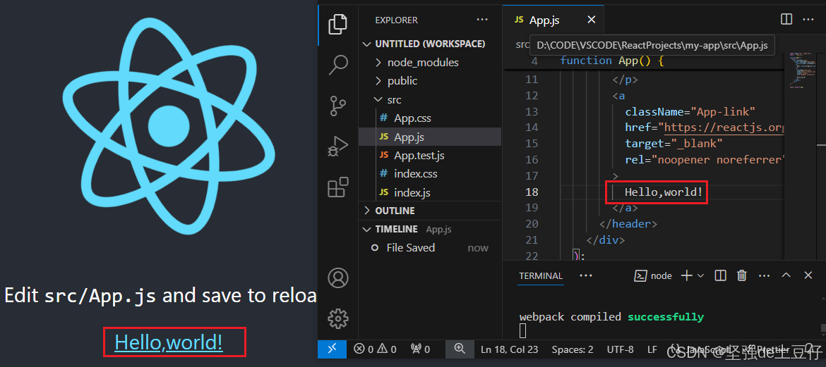Open index.css in the explorer

430,173
